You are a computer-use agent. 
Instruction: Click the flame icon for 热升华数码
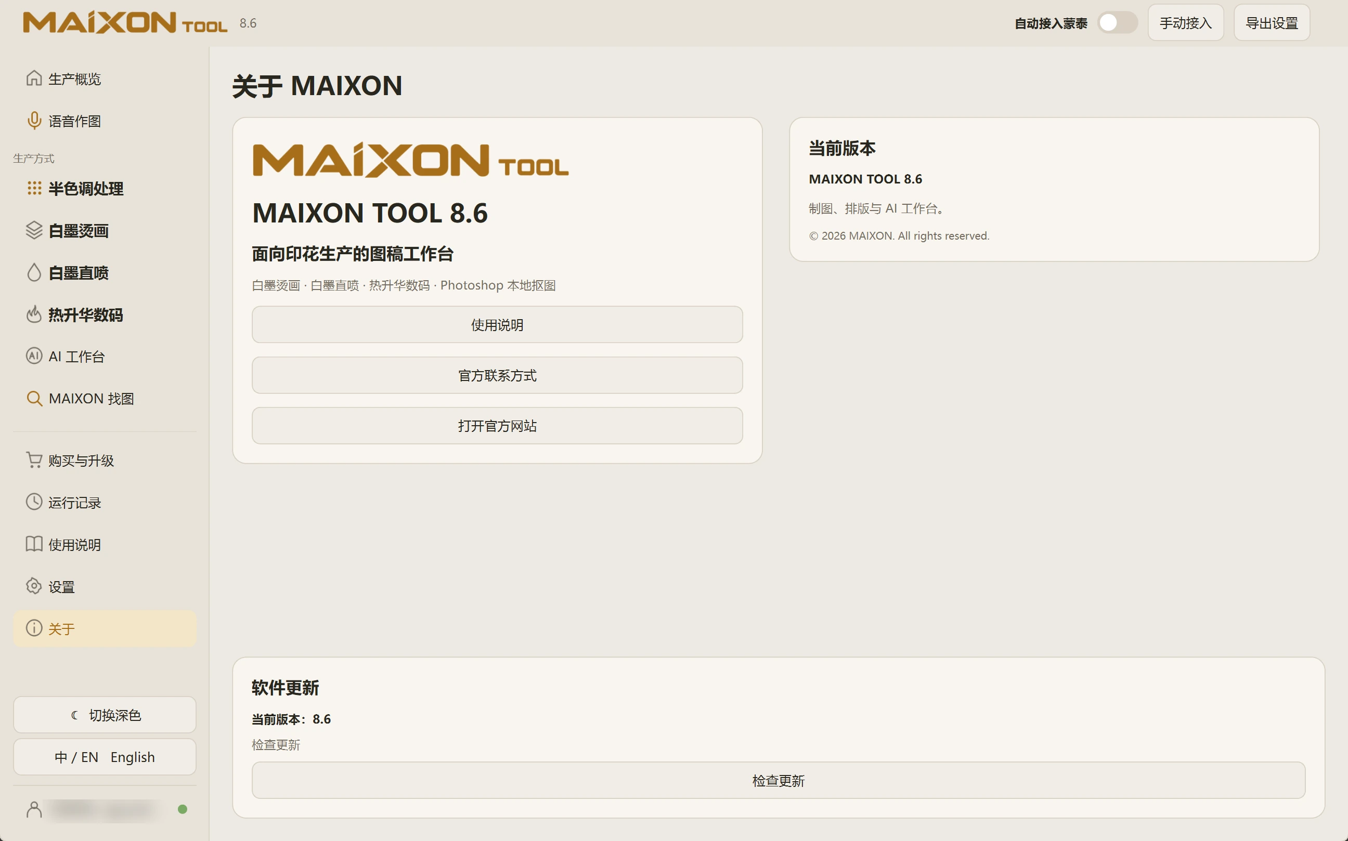click(34, 314)
